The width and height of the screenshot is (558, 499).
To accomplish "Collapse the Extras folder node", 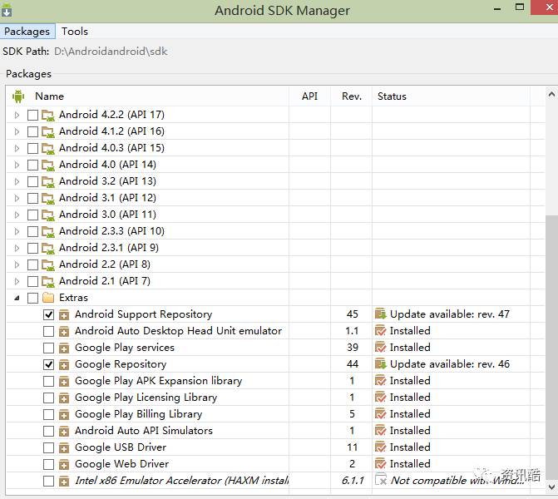I will pos(17,298).
